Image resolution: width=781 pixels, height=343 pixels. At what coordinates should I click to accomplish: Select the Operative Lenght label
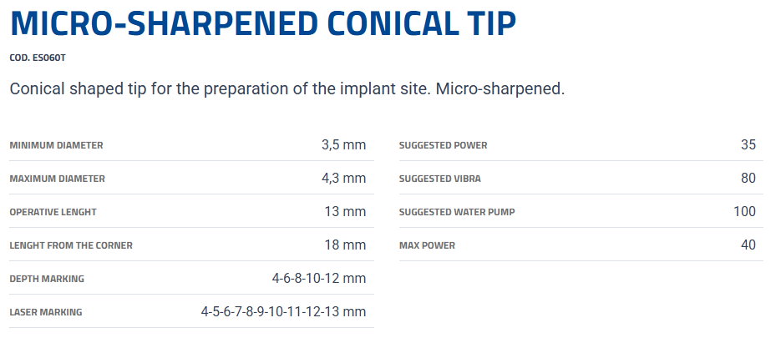tap(53, 212)
